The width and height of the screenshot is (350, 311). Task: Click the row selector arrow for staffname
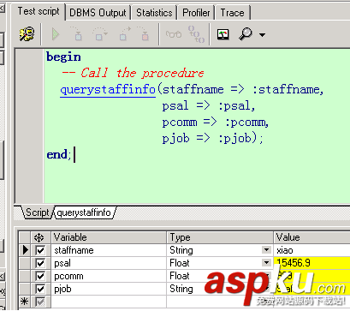coord(25,250)
